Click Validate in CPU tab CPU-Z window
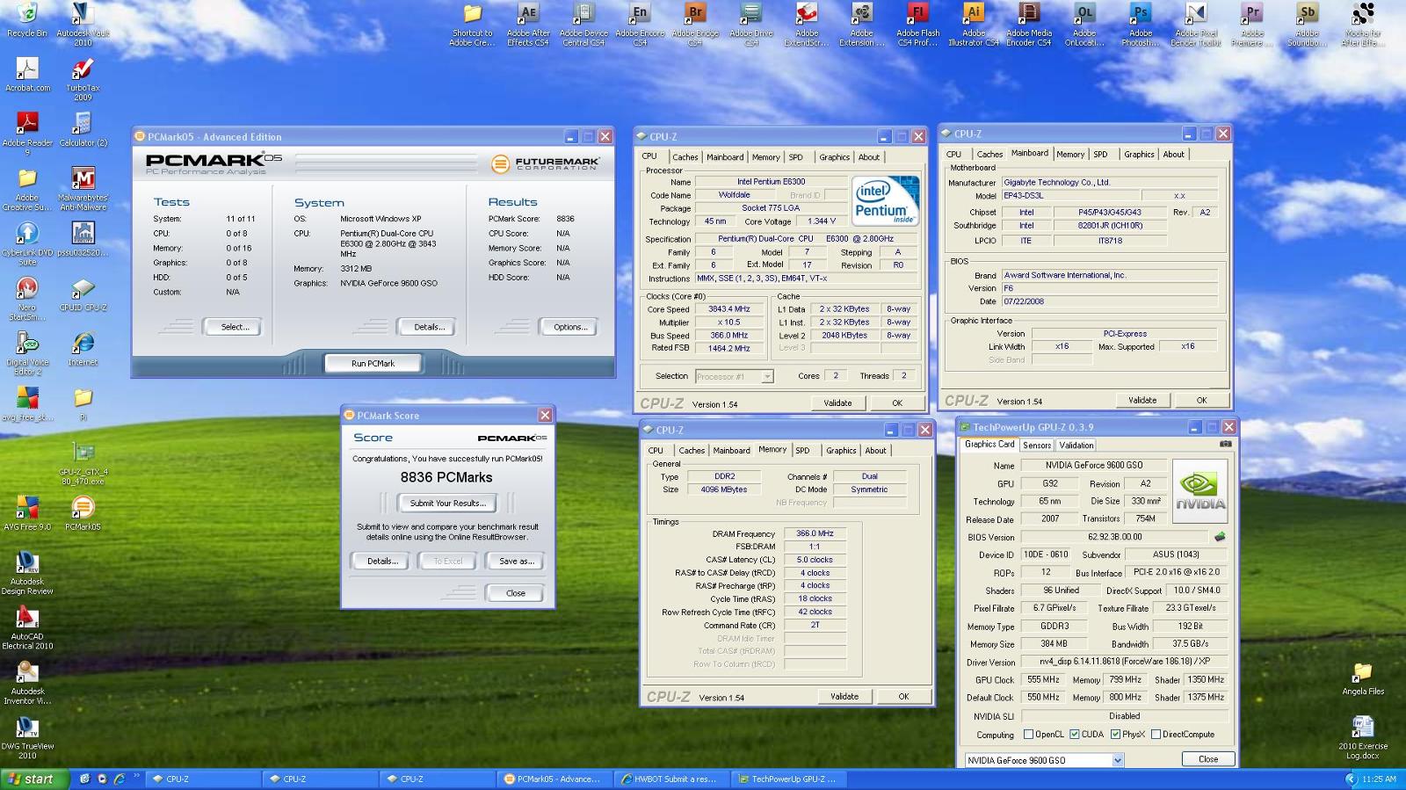 pyautogui.click(x=837, y=402)
